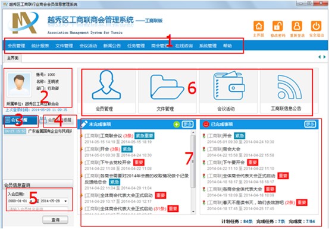The image size is (329, 229).
Task: Open completed item 各商会全体代表大会
Action: 234,189
